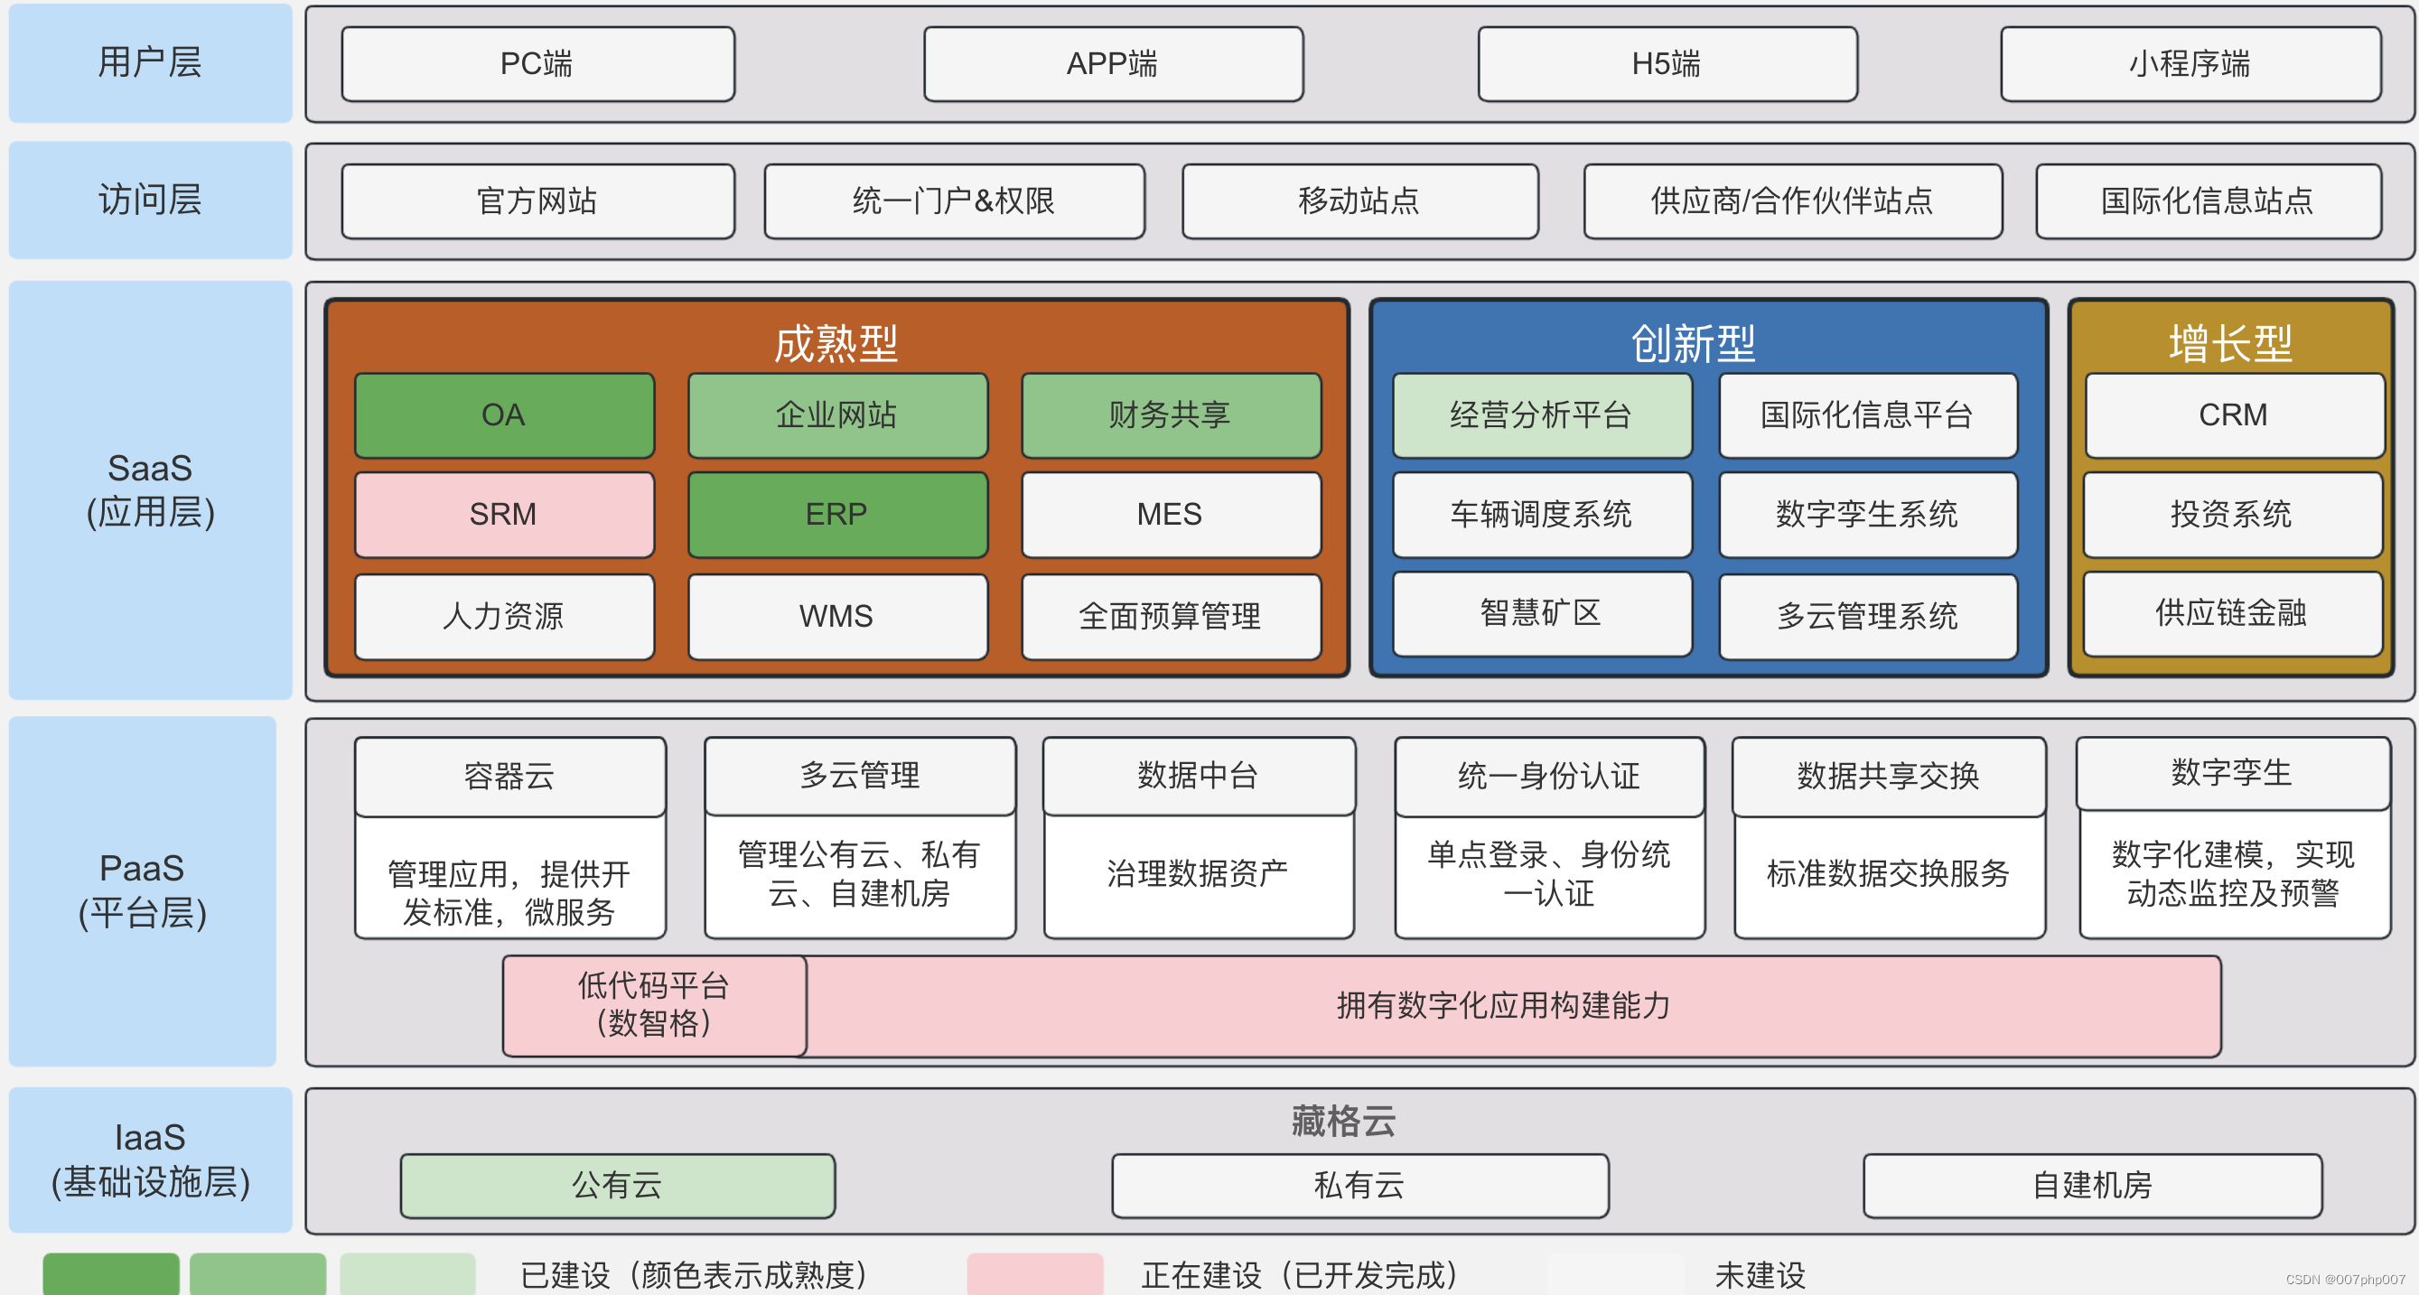Click the 访问层 label
Screen dimensions: 2419x1295
coord(150,200)
